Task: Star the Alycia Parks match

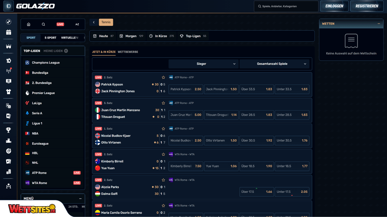Action: [163, 180]
